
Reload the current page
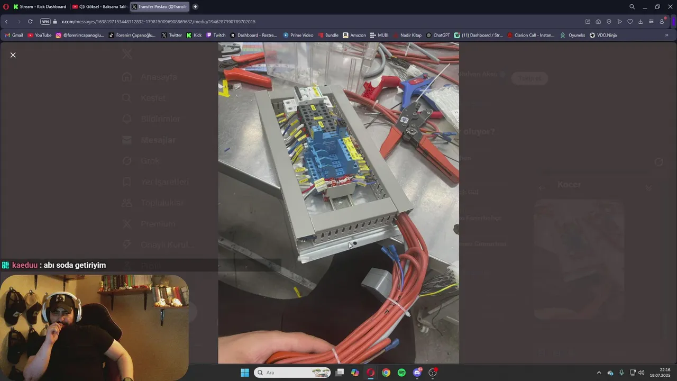pos(30,22)
